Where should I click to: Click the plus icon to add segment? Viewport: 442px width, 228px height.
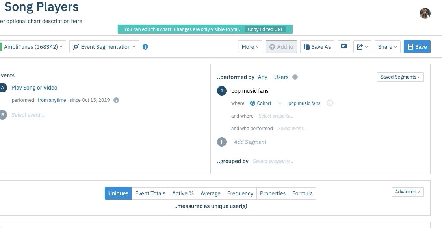(x=222, y=142)
